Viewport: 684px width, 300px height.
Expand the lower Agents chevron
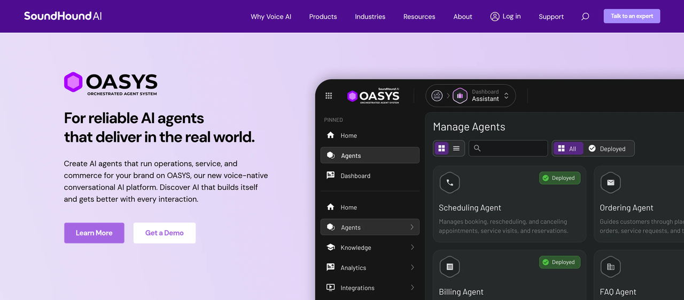tap(412, 227)
